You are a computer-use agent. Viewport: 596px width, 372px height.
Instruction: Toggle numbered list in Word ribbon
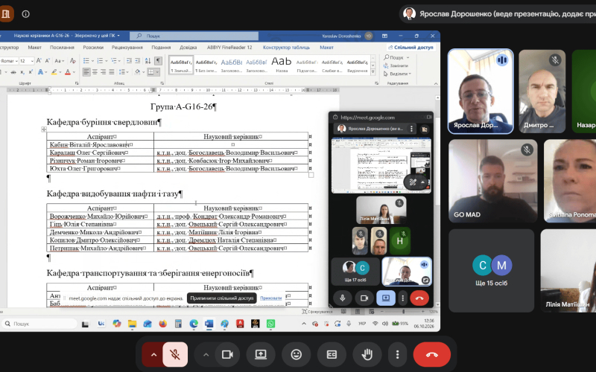coord(101,61)
